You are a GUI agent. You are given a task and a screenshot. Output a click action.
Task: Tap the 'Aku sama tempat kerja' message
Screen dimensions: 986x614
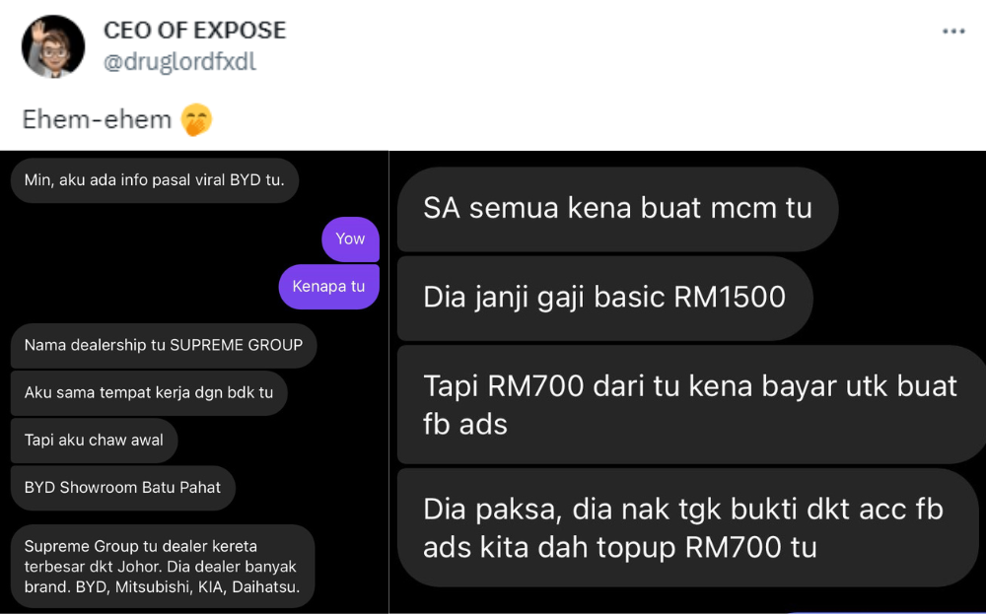pyautogui.click(x=149, y=393)
